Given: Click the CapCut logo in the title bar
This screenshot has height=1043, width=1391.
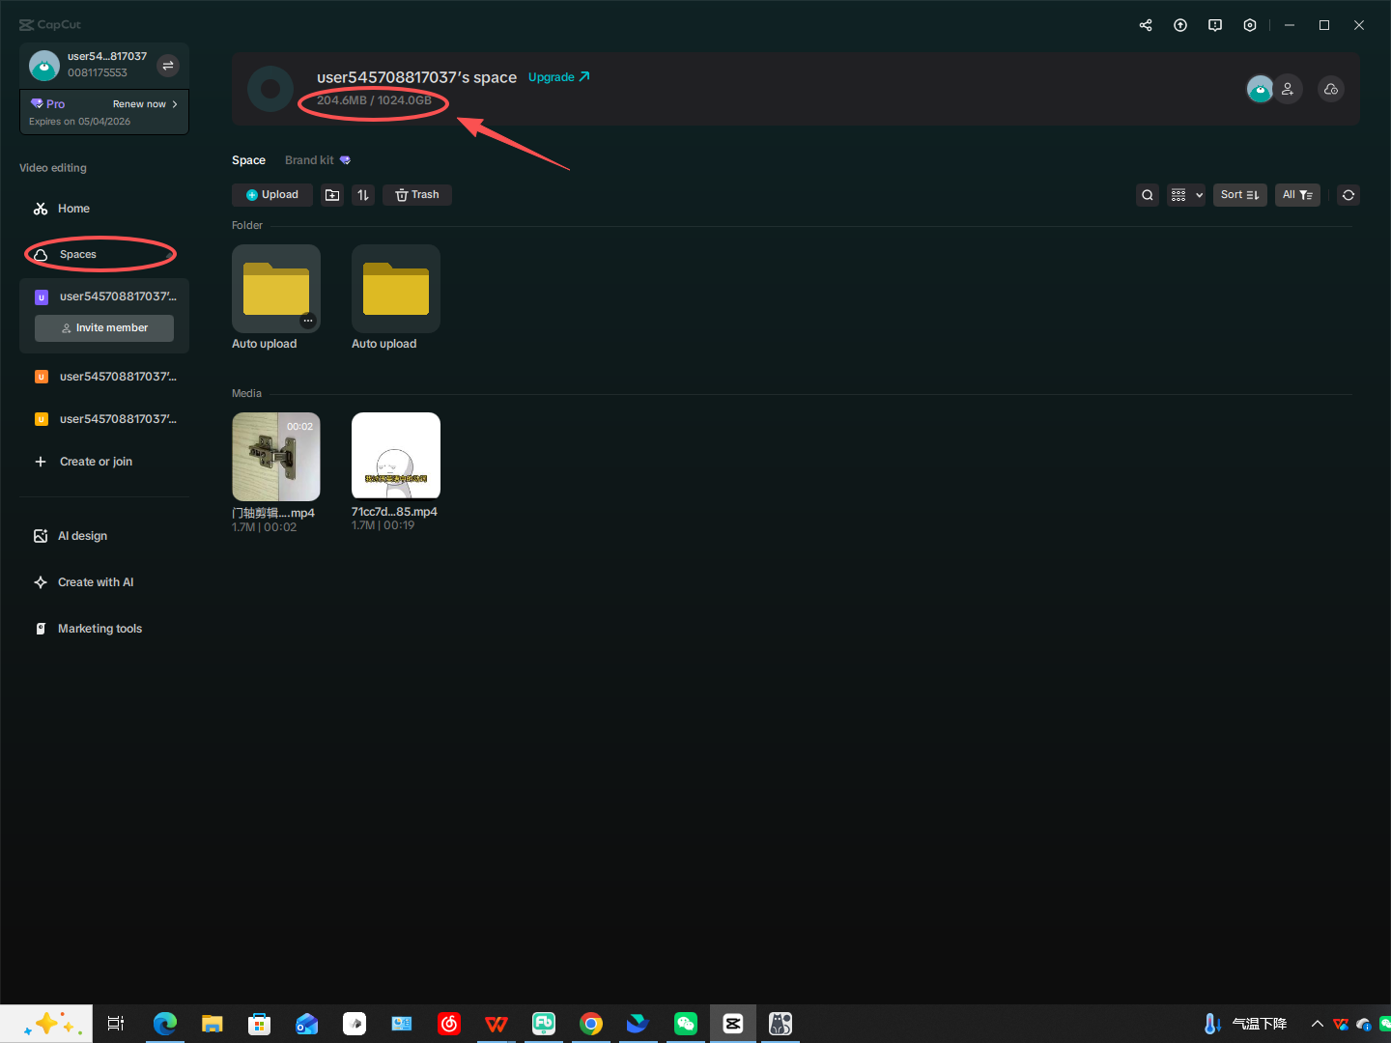Looking at the screenshot, I should [x=50, y=25].
